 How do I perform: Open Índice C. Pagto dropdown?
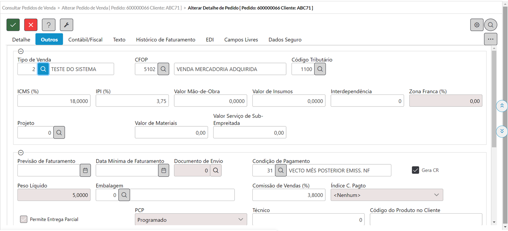(x=387, y=195)
